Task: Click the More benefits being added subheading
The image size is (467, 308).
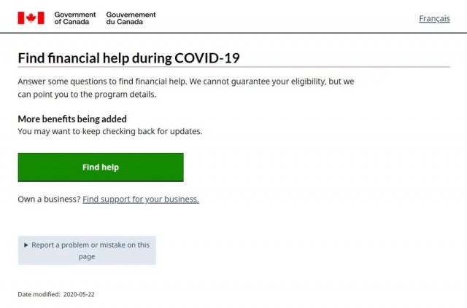Action: click(x=72, y=119)
